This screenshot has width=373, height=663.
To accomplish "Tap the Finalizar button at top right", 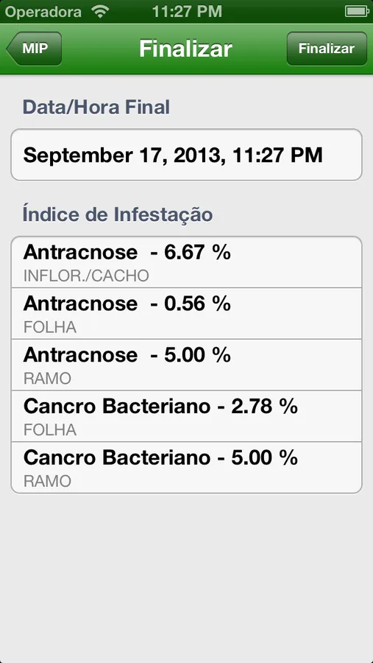I will (x=327, y=49).
